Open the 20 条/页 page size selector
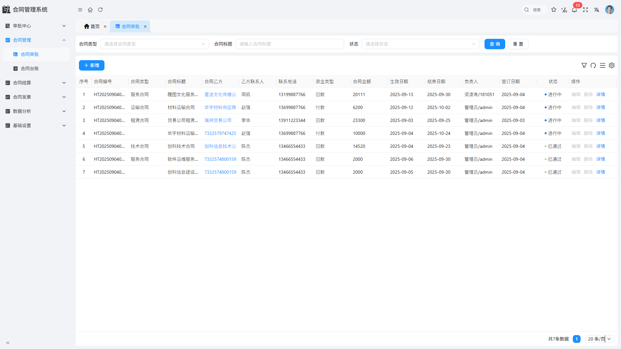621x349 pixels. coord(600,339)
